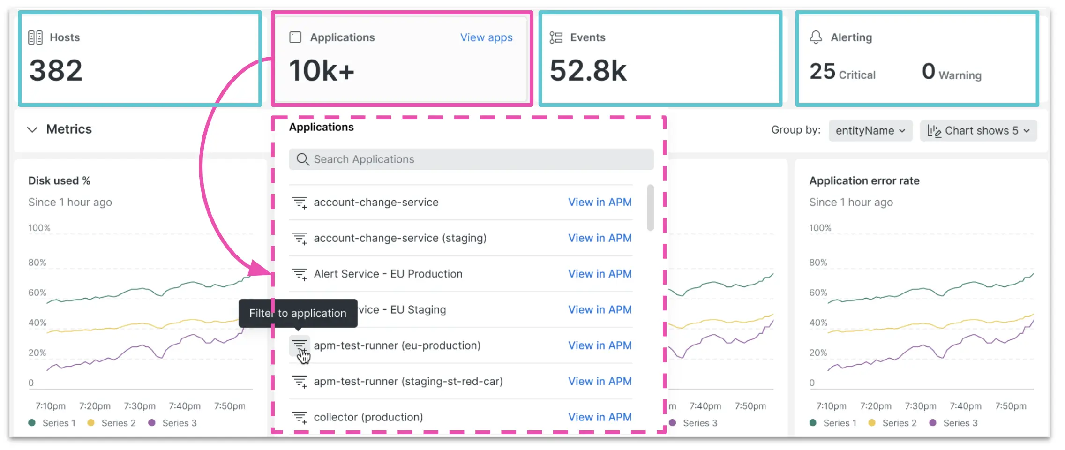Screen dimensions: 1065x450
Task: Click the 25 Critical alert count
Action: pyautogui.click(x=842, y=72)
